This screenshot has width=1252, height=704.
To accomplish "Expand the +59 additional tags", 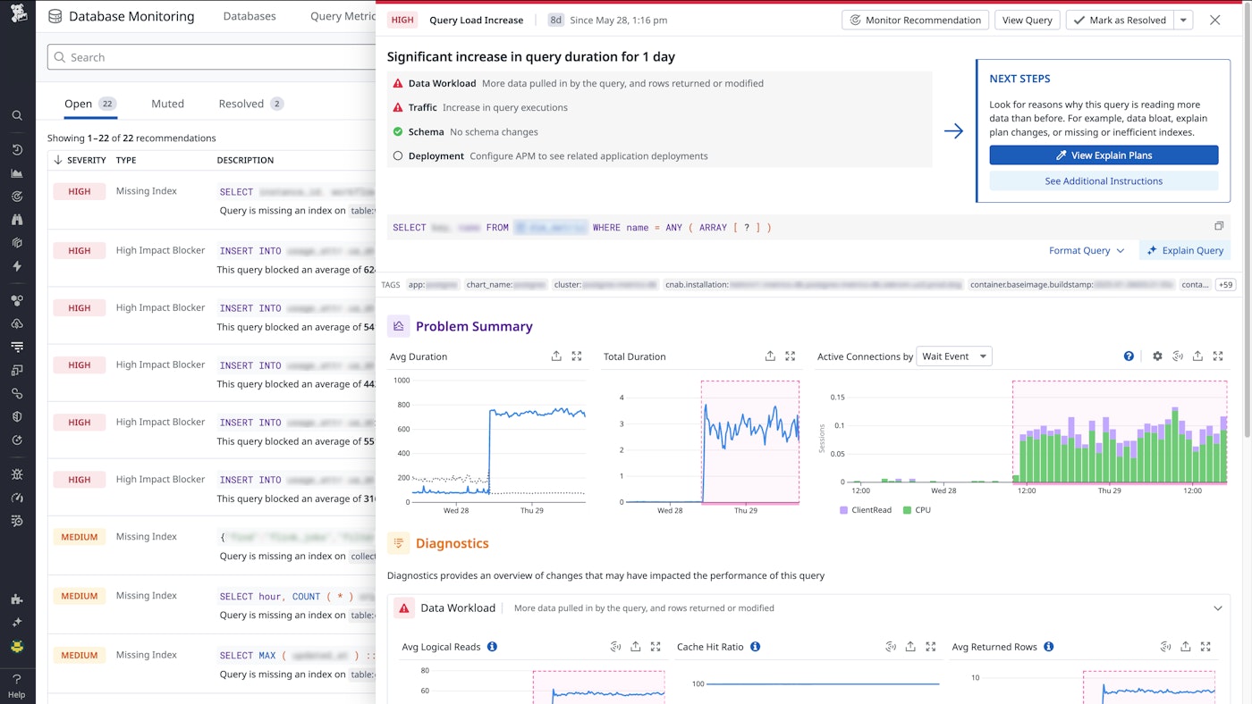I will point(1225,285).
